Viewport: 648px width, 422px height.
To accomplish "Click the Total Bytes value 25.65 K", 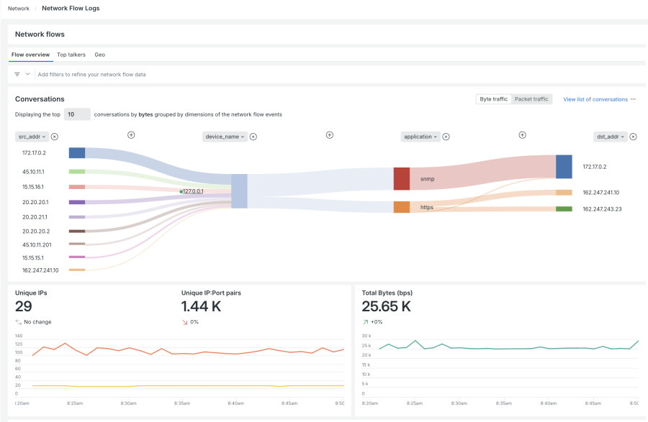I will (387, 306).
